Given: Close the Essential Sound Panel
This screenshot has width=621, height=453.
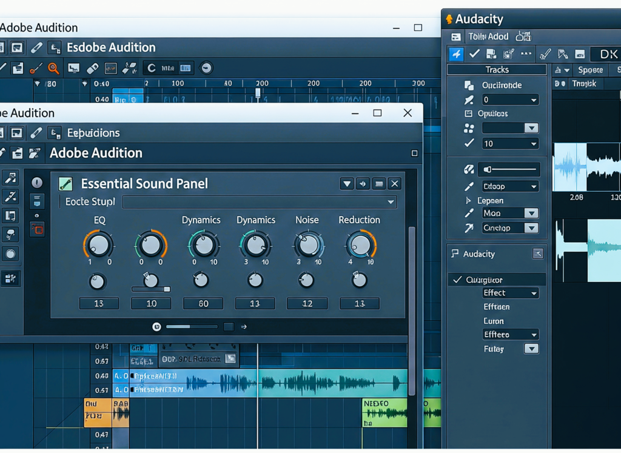Looking at the screenshot, I should pyautogui.click(x=394, y=184).
